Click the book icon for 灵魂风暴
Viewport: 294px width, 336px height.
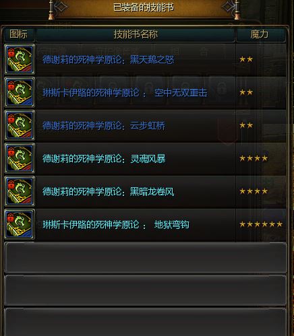[x=20, y=158]
